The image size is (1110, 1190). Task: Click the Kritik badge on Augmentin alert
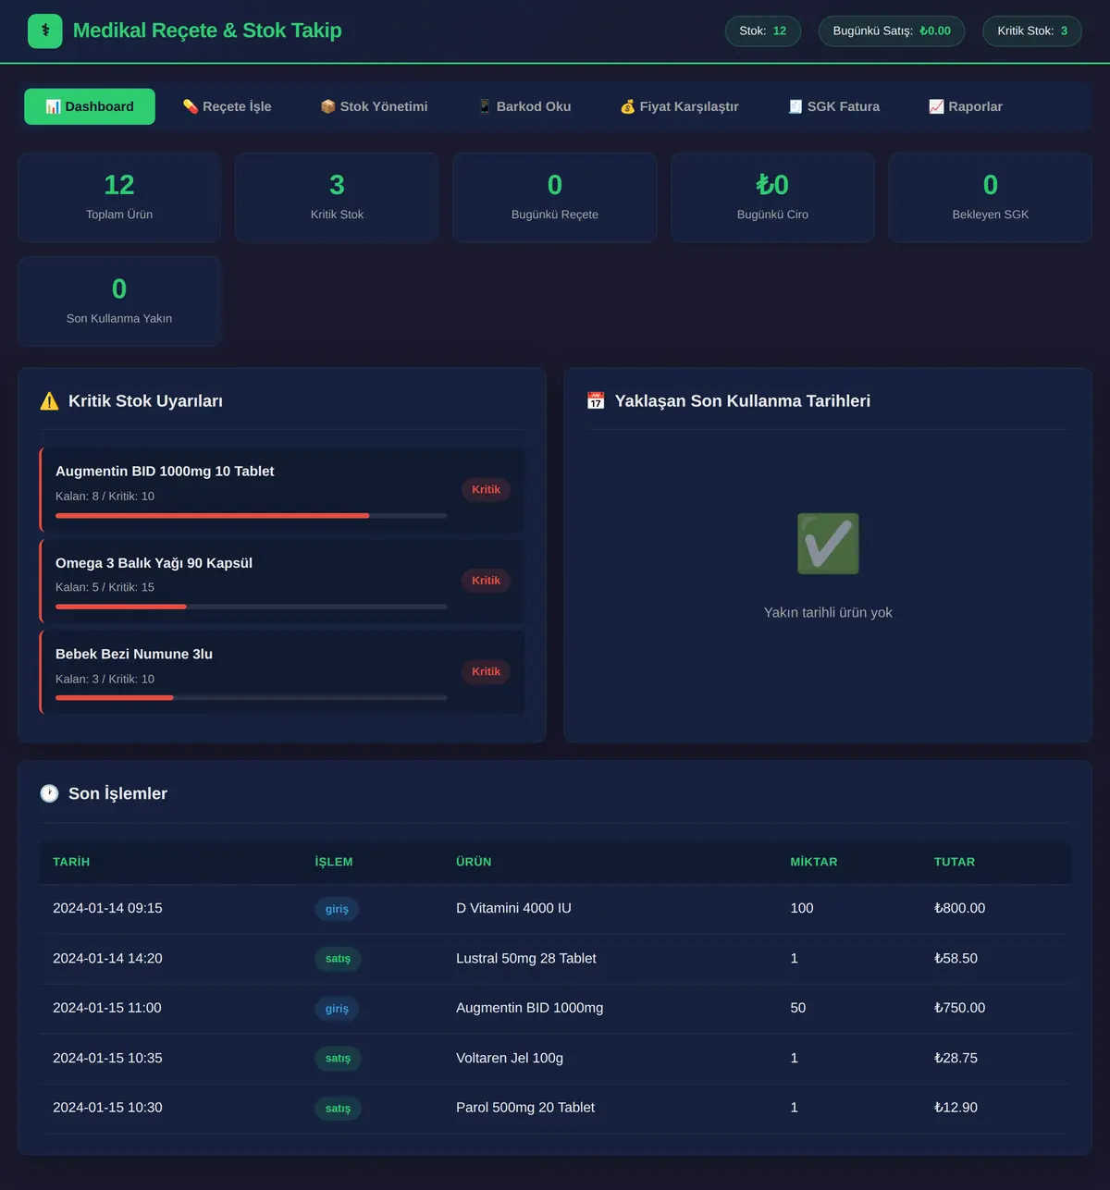[x=486, y=490]
